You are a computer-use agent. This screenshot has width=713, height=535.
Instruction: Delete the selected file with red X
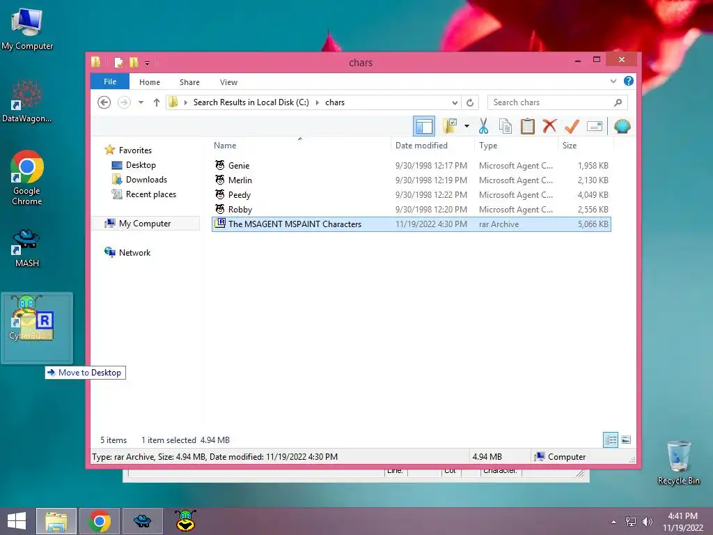[x=549, y=125]
